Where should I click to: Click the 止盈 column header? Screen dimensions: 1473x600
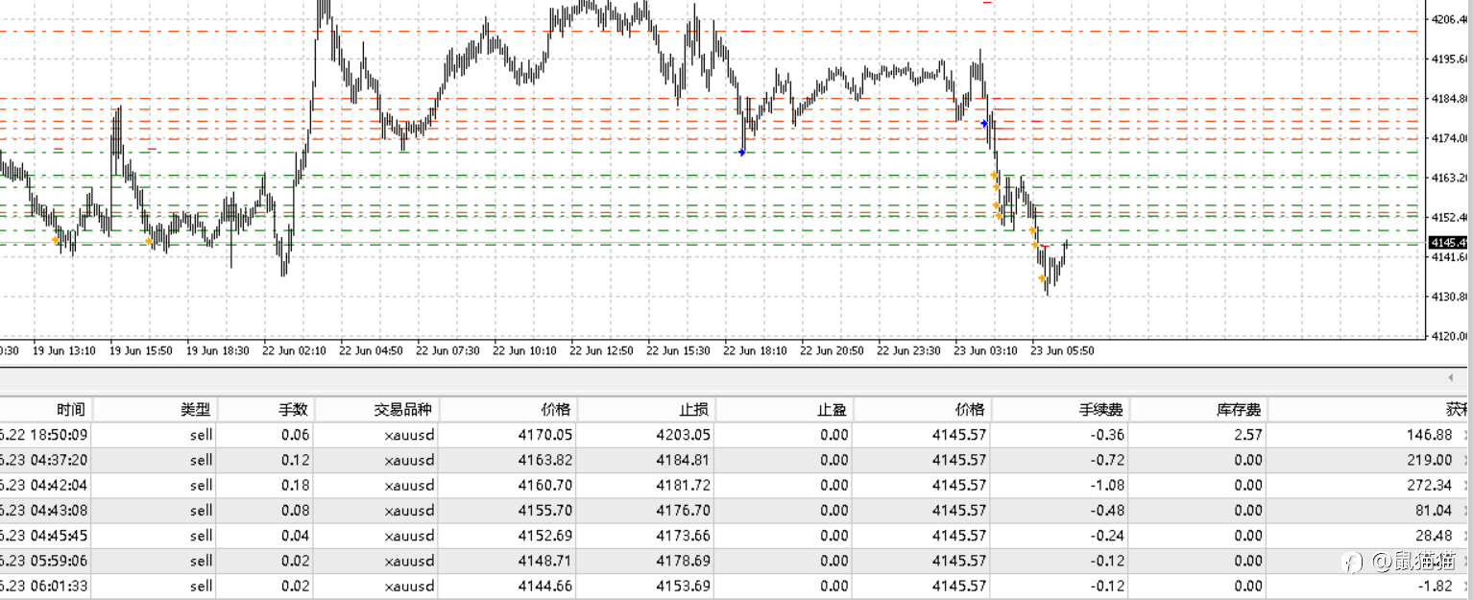[785, 410]
